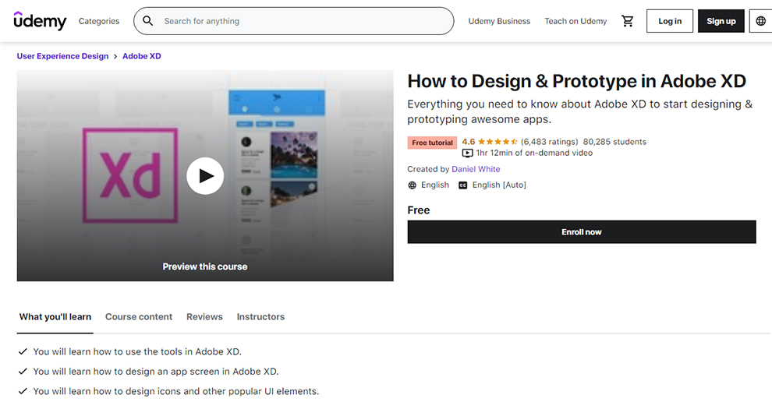Open Udemy Business link
This screenshot has width=772, height=402.
pyautogui.click(x=499, y=21)
